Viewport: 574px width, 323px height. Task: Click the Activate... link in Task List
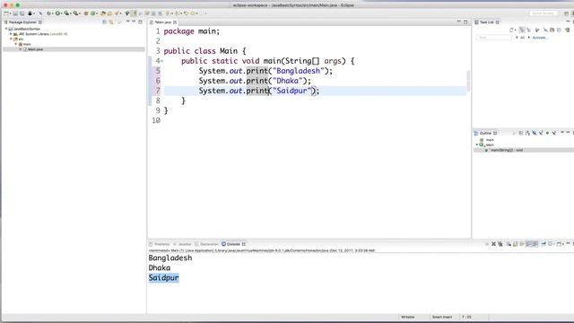coord(540,38)
